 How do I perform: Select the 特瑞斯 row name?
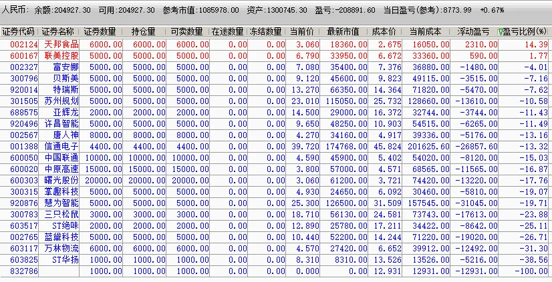[66, 89]
